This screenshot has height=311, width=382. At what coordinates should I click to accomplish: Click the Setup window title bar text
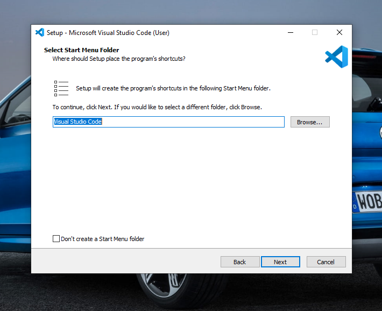coord(108,33)
